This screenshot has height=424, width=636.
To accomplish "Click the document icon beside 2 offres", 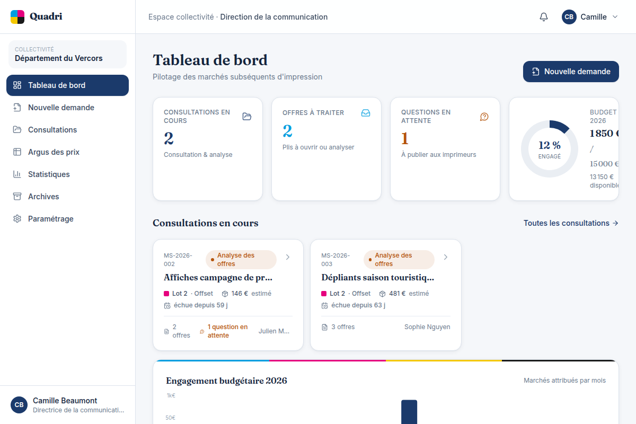I will pyautogui.click(x=166, y=332).
